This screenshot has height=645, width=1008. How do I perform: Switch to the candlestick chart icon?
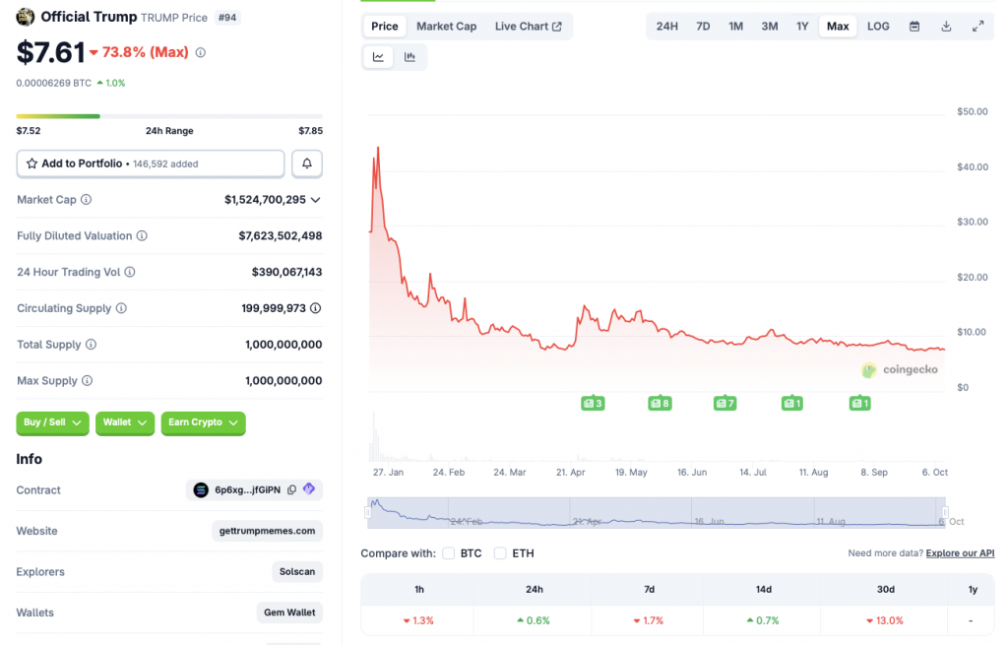point(409,57)
